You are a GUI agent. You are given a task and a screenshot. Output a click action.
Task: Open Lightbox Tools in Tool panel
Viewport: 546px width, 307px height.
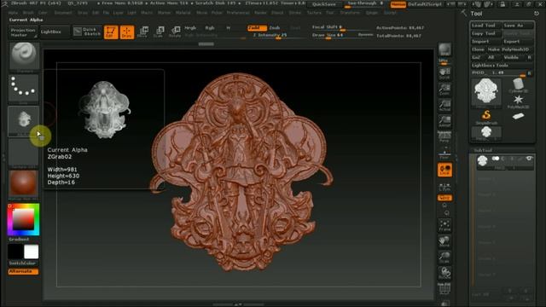[502, 65]
